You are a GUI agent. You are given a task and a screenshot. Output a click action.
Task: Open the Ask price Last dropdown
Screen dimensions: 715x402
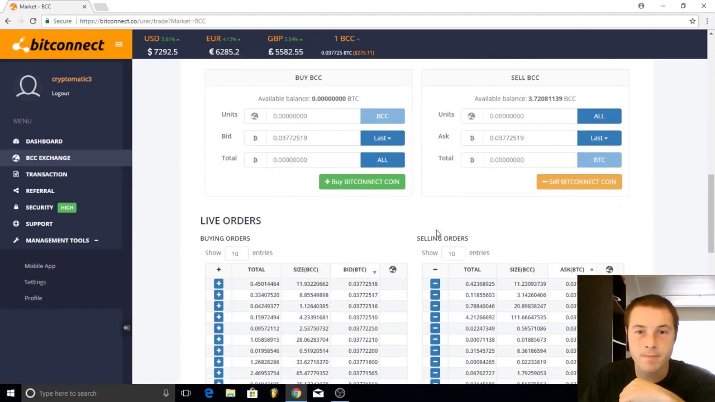599,138
